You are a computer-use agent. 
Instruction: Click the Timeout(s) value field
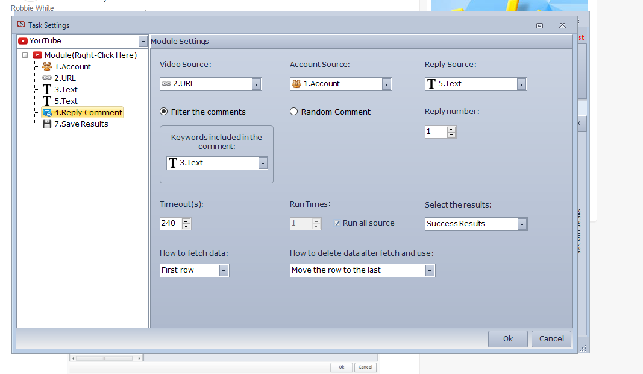tap(169, 223)
